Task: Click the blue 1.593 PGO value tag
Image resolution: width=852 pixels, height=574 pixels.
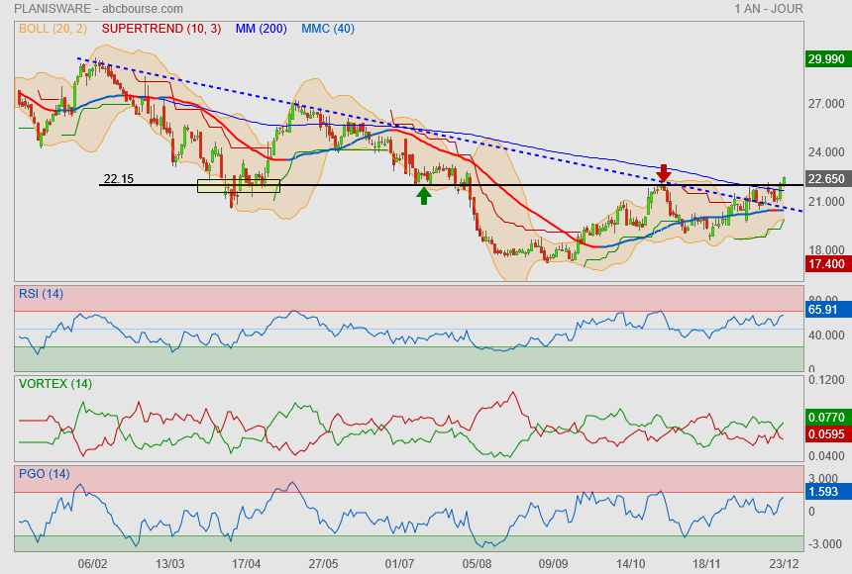Action: [825, 491]
